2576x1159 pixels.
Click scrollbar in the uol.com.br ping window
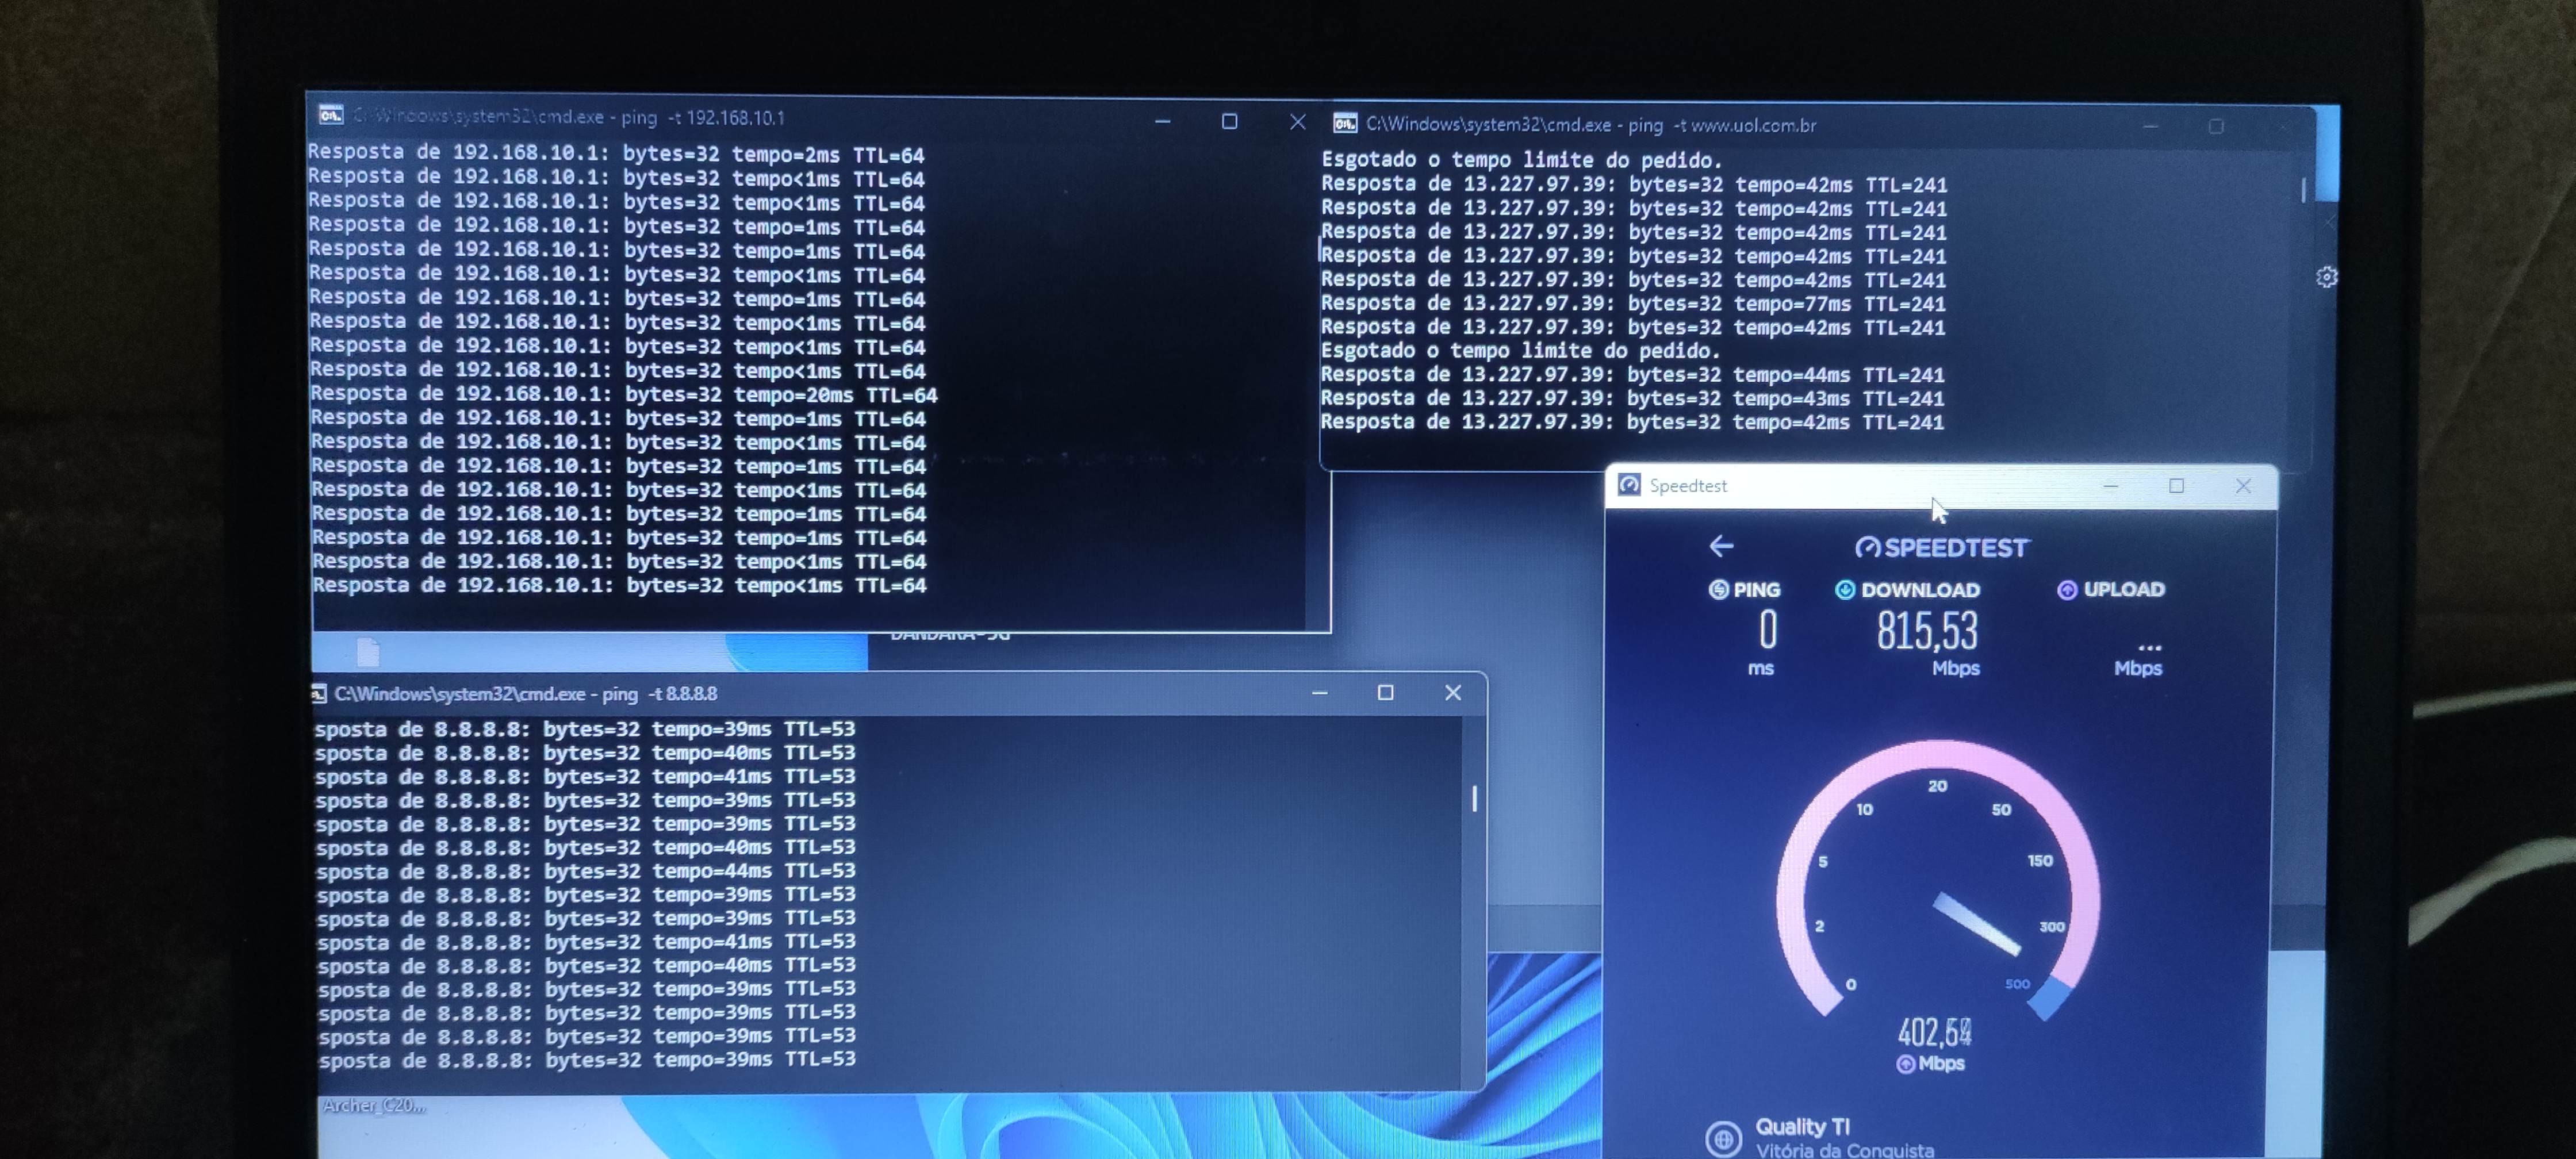2303,190
